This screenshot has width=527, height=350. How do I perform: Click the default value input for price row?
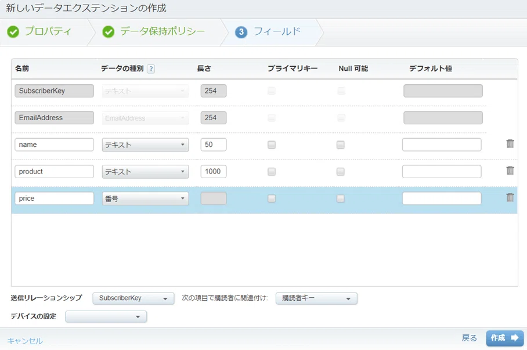[x=442, y=199]
